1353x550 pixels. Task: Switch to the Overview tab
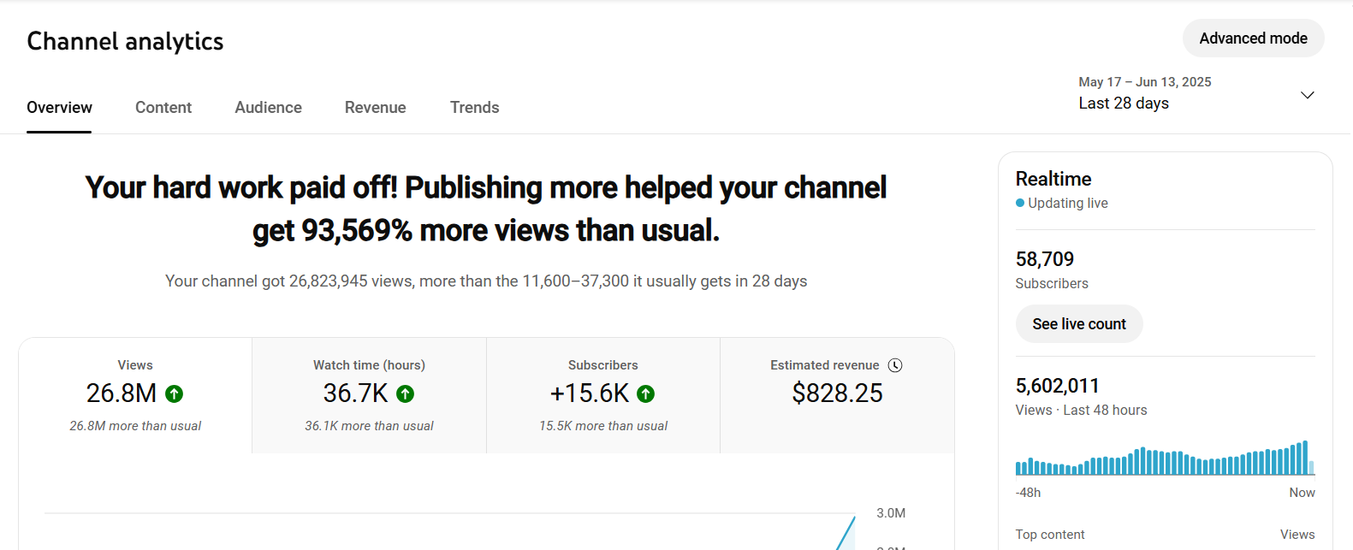[59, 108]
